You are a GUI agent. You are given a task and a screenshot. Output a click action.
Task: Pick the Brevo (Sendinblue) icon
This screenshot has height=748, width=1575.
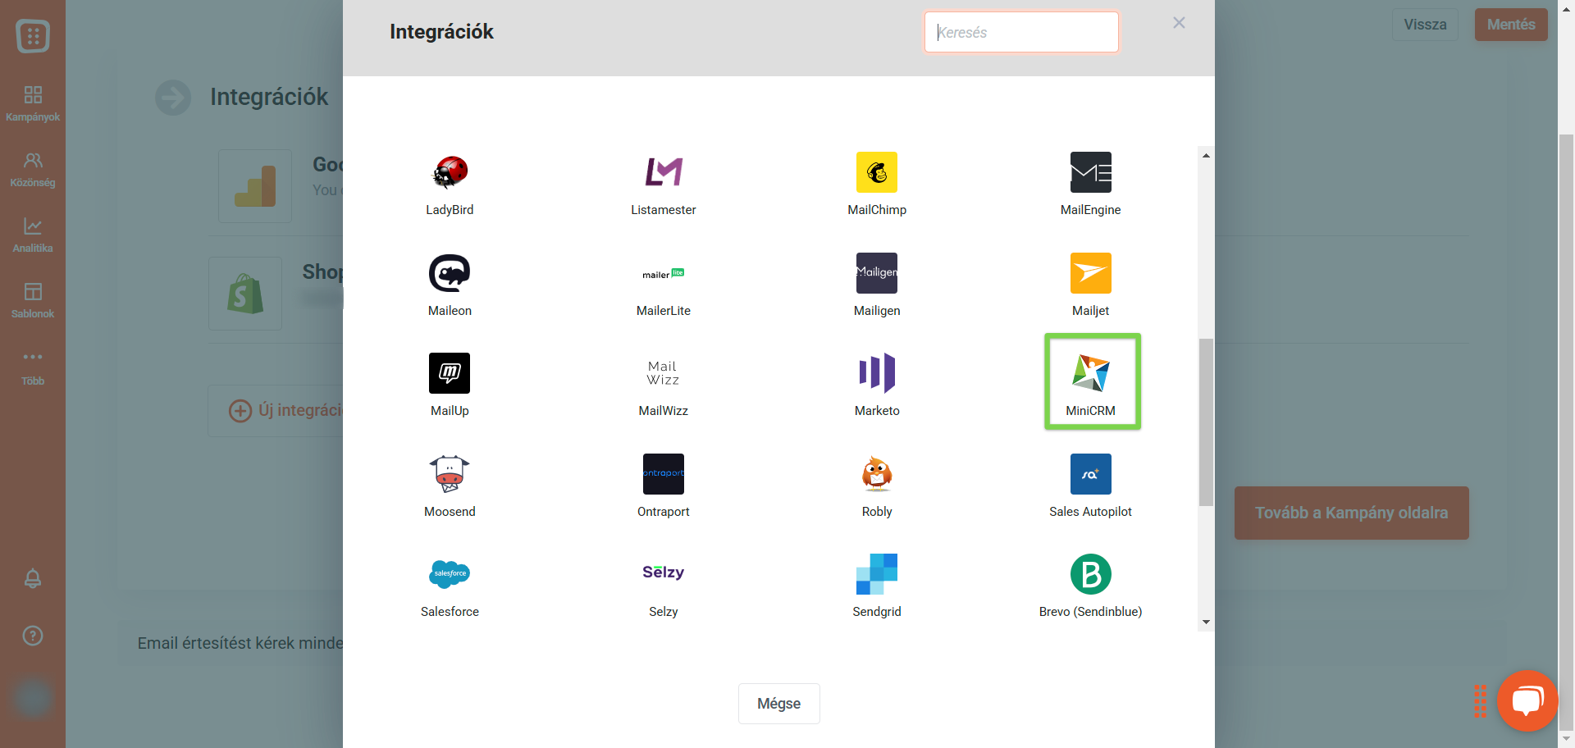1090,574
